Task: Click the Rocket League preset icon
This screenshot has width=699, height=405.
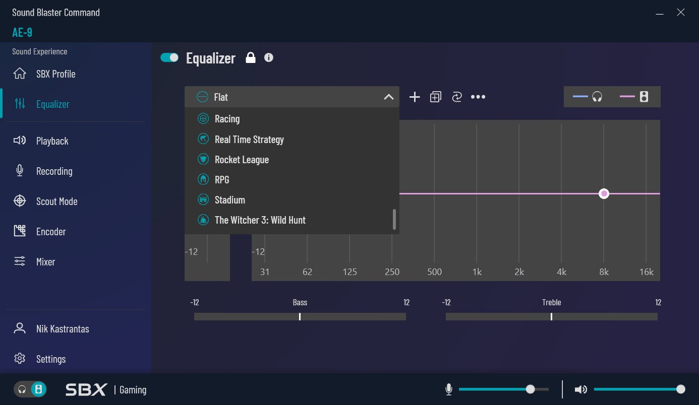Action: point(203,159)
